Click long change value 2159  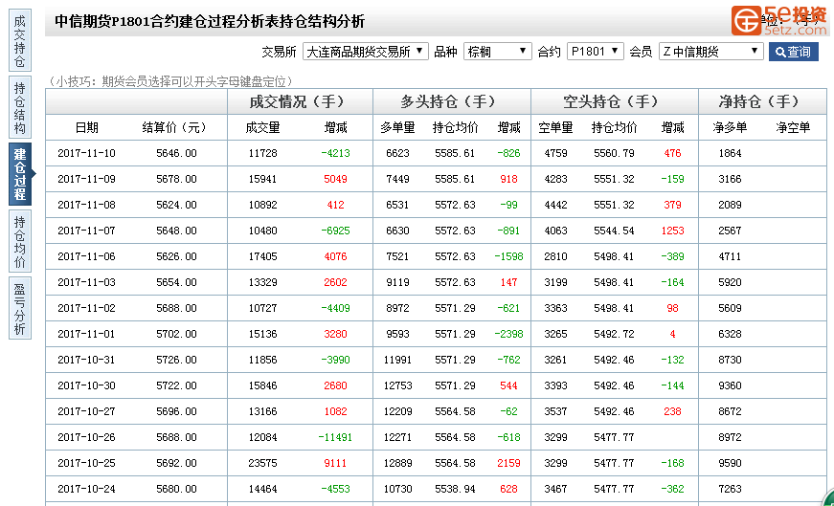[x=509, y=463]
